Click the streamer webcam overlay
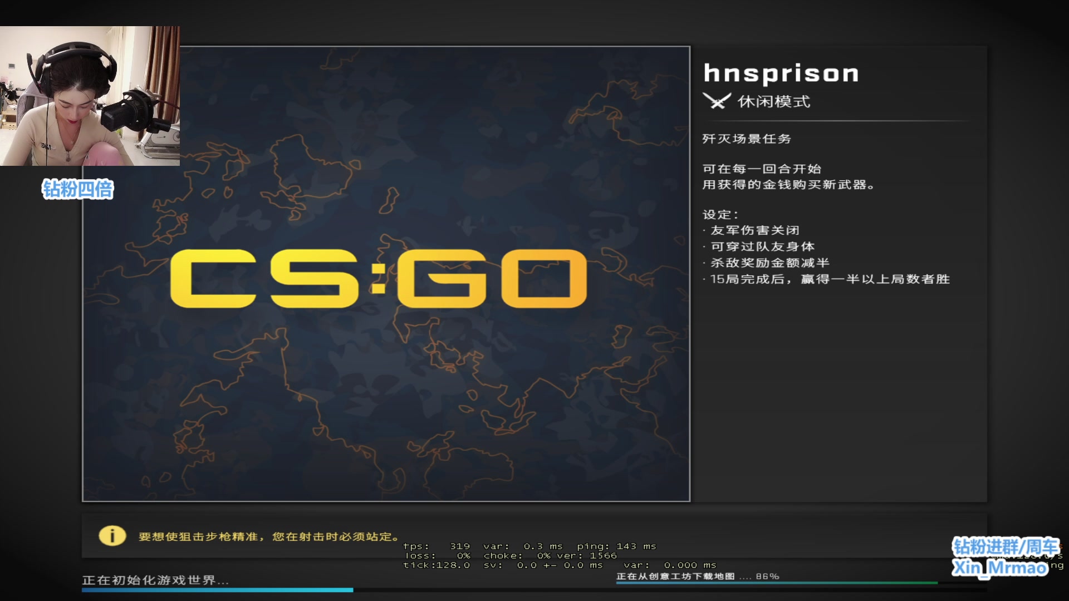Viewport: 1069px width, 601px height. pyautogui.click(x=90, y=96)
